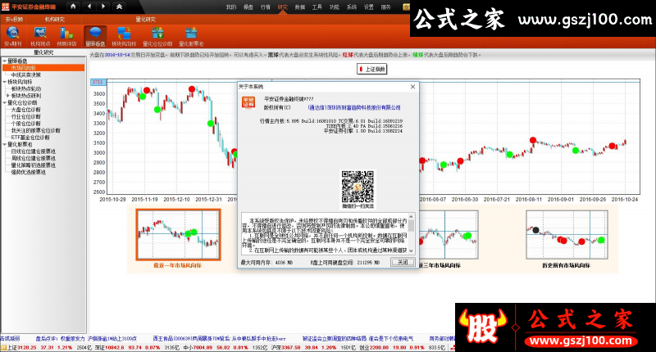This screenshot has height=352, width=656.
Task: Close the 关于本系统 dialog with X
Action: (x=412, y=87)
